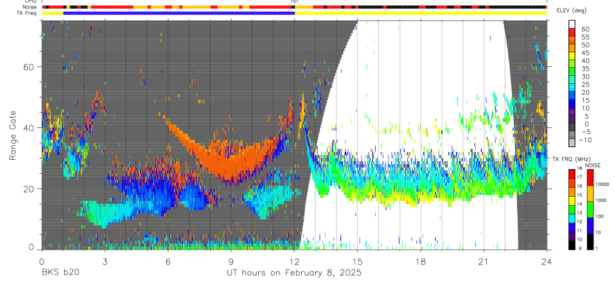Click elevation tick label 30

(584, 76)
